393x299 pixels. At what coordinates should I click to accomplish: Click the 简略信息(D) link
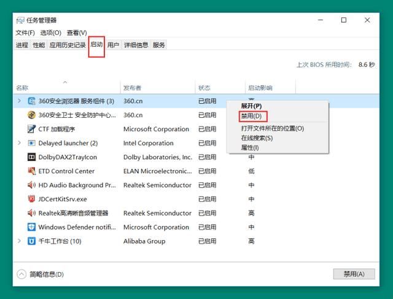click(47, 274)
